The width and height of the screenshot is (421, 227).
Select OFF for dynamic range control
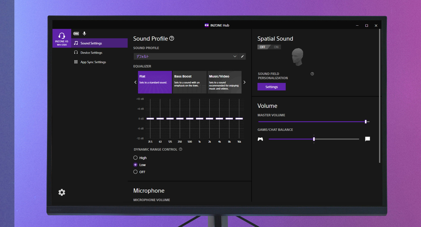point(136,172)
